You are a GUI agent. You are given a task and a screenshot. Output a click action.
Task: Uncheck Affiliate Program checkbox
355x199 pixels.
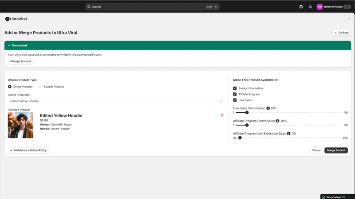[235, 94]
